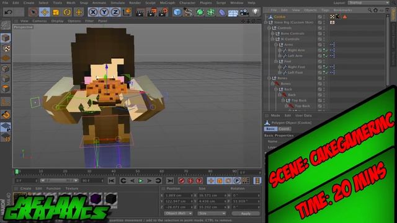Add a camera object
Screen dimensions: 397x223
(x=244, y=12)
